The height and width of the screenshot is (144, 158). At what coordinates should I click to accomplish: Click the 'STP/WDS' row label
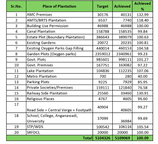(59, 127)
